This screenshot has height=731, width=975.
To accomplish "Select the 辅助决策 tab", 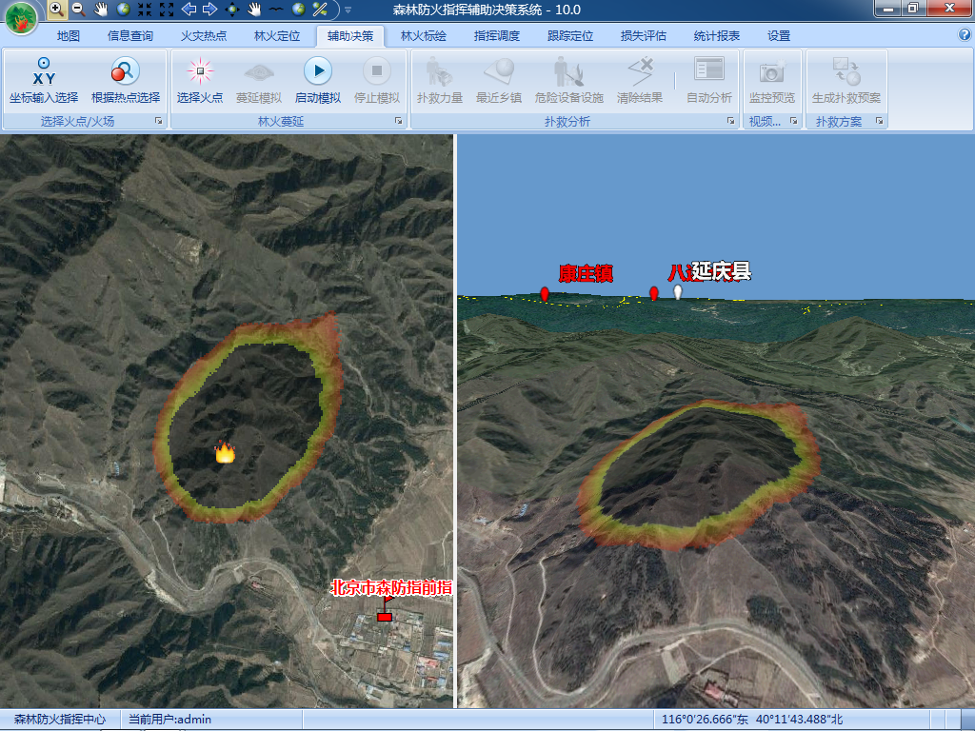I will pos(350,36).
